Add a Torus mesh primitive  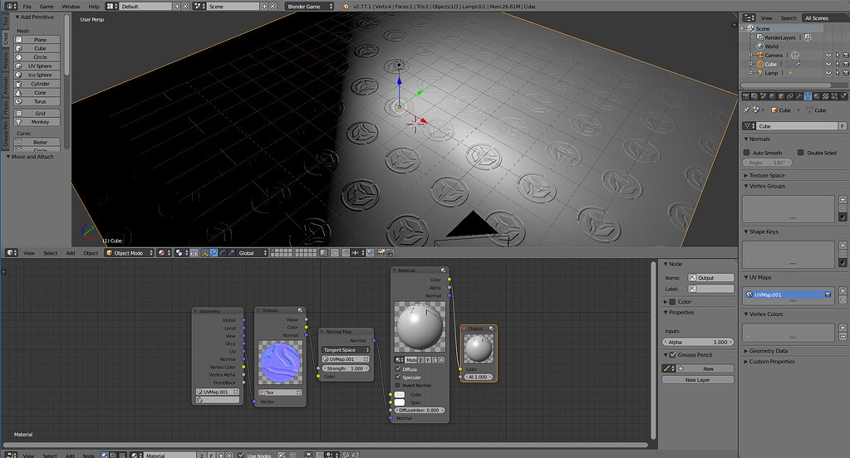(x=37, y=101)
